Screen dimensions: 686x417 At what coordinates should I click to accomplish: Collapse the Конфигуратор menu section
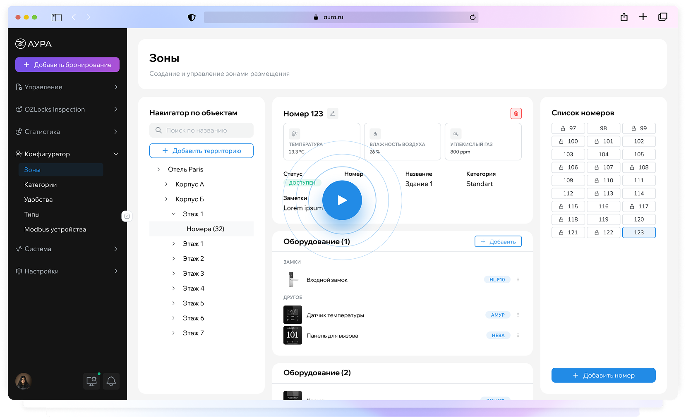[67, 154]
